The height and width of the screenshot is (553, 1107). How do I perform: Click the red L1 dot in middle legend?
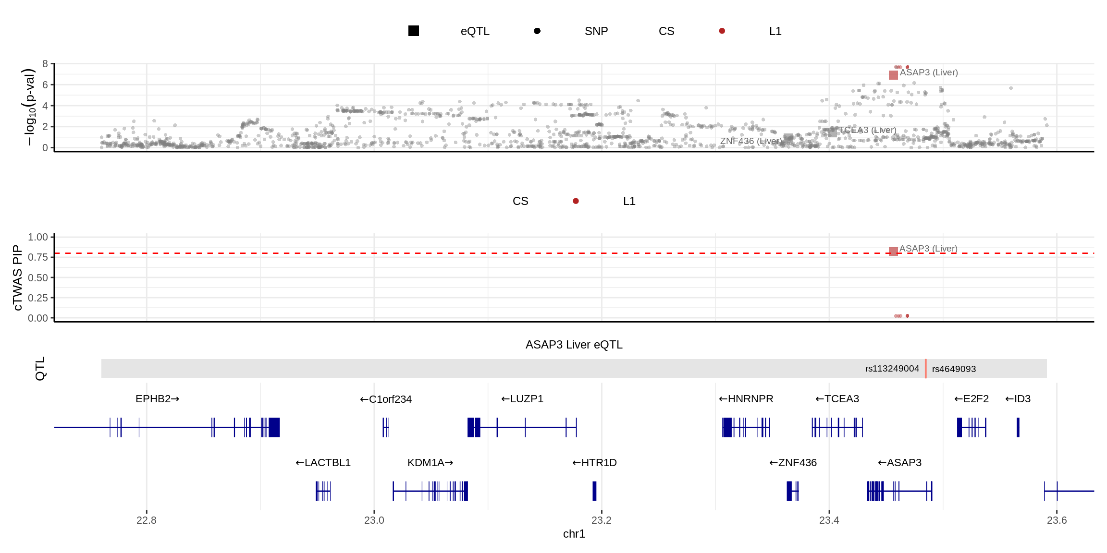[576, 201]
